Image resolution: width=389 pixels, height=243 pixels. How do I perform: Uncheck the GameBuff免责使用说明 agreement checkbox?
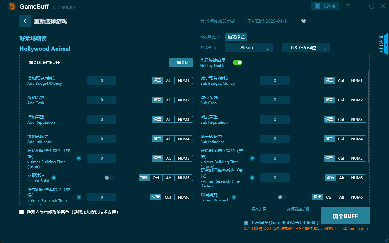[246, 222]
